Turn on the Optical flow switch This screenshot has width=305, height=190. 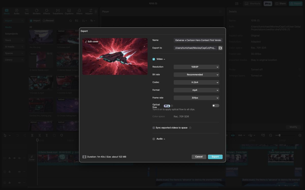point(216,106)
